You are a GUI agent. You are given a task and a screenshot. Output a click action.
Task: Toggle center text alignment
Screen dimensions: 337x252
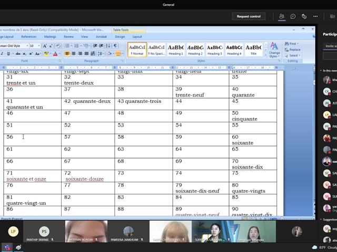pos(74,54)
